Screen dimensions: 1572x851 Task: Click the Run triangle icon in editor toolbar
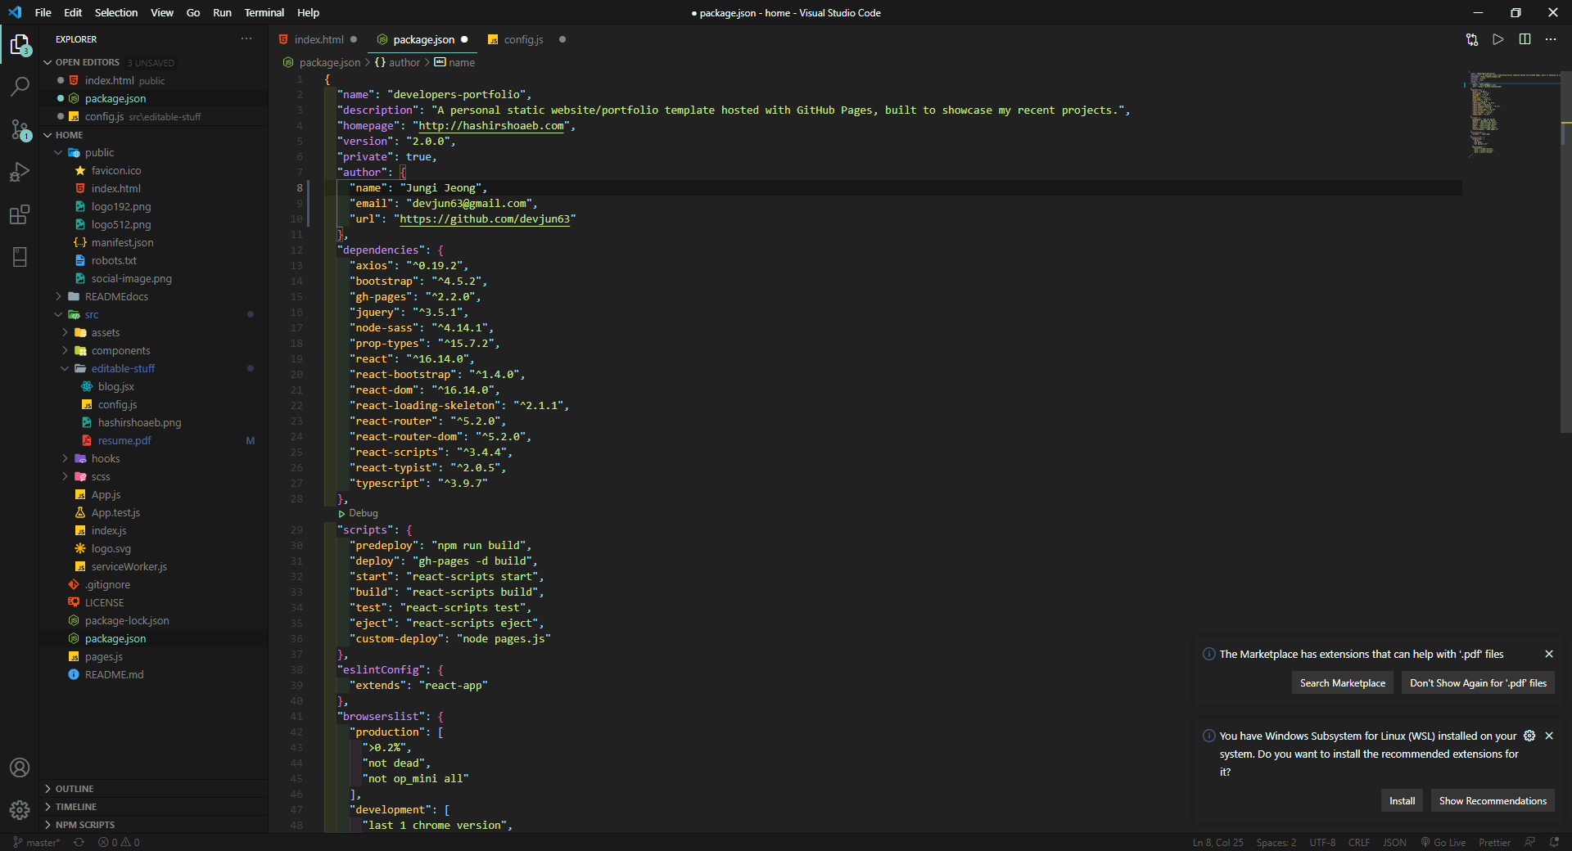pyautogui.click(x=1498, y=39)
